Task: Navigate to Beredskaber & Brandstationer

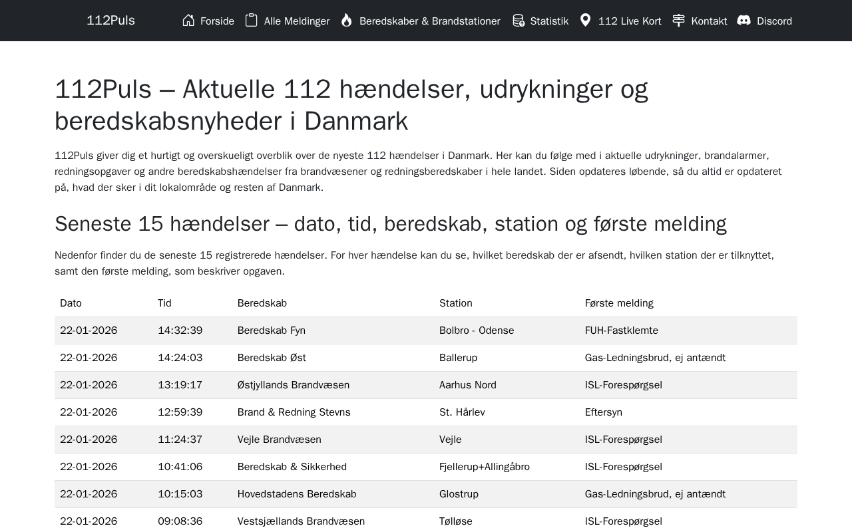Action: pyautogui.click(x=420, y=21)
